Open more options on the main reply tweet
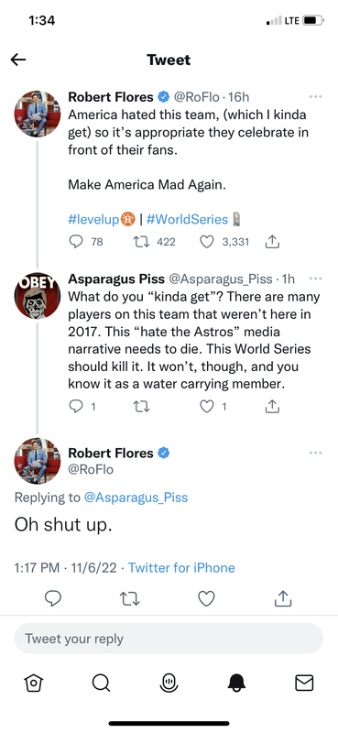 [x=316, y=453]
